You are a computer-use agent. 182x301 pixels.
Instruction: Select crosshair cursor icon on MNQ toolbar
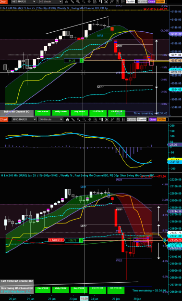(x=90, y=119)
